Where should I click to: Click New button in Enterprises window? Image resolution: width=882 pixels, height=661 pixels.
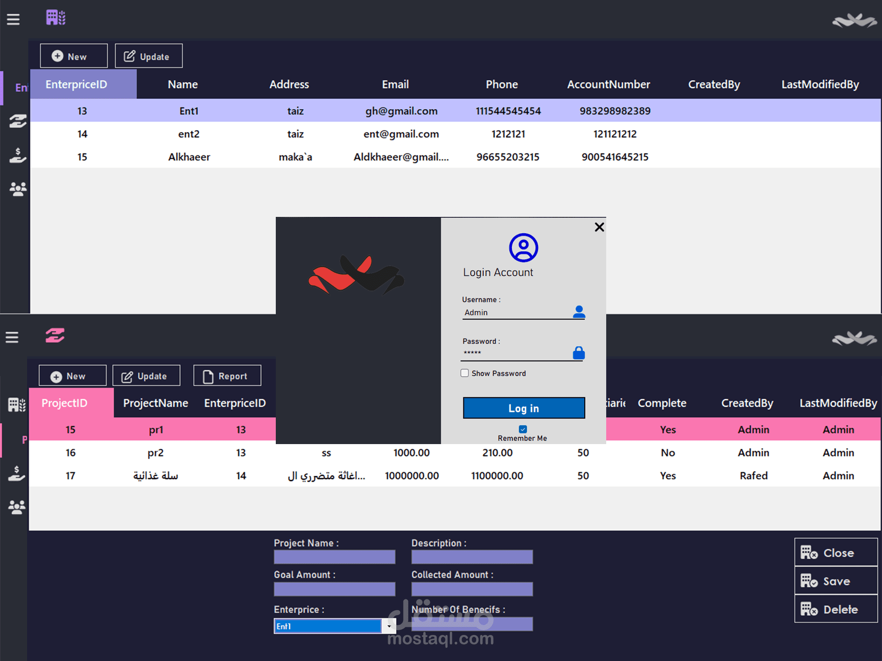[74, 56]
